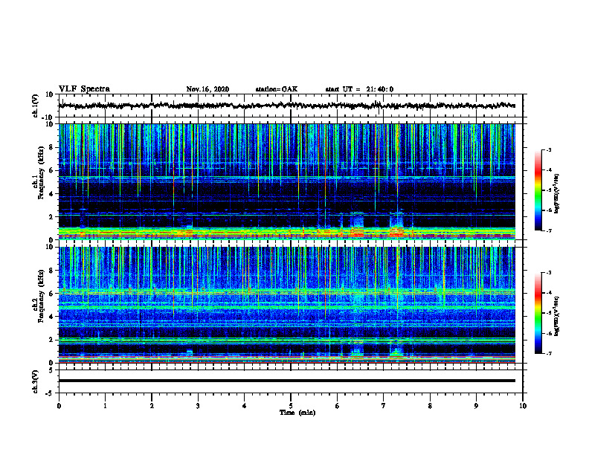The height and width of the screenshot is (455, 589).
Task: Click the "-3" label atop ch.1 color bar
Action: pyautogui.click(x=549, y=149)
